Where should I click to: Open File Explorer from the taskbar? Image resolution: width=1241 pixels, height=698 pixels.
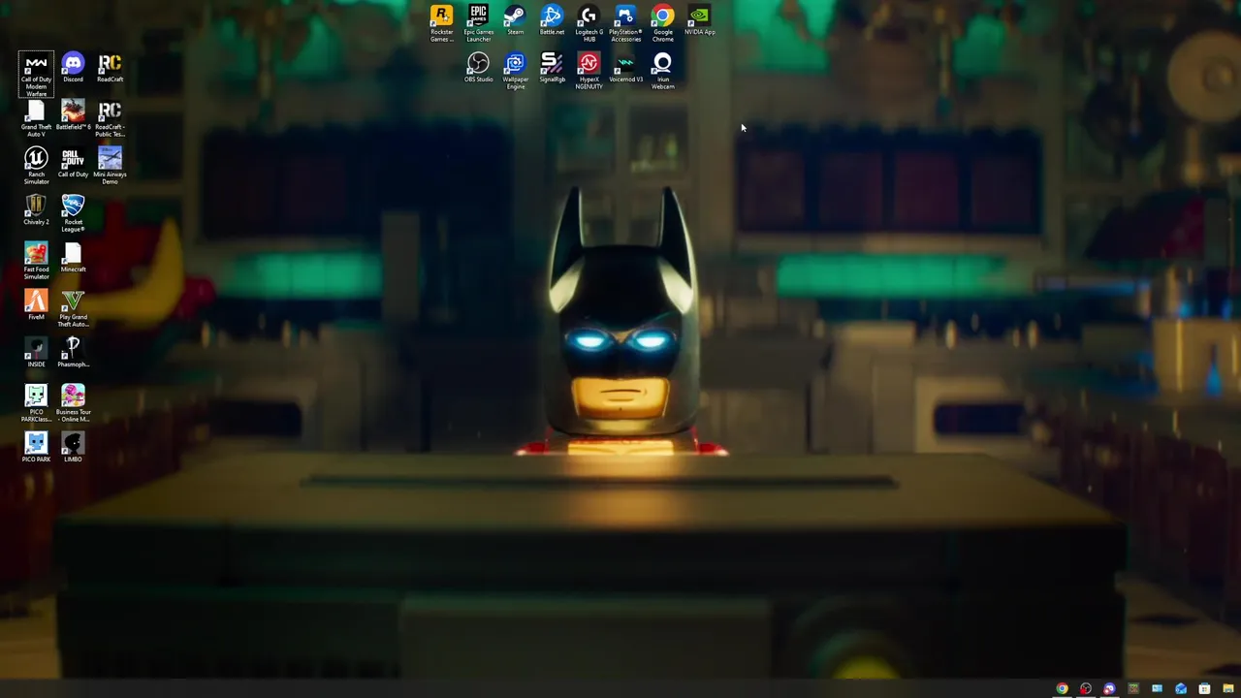pyautogui.click(x=1227, y=689)
